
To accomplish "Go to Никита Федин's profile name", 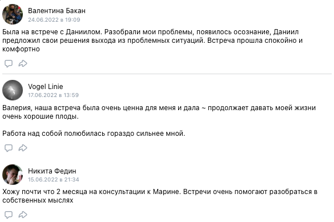I will tap(52, 171).
